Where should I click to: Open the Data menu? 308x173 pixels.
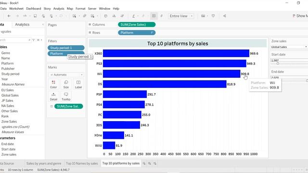coord(3,9)
